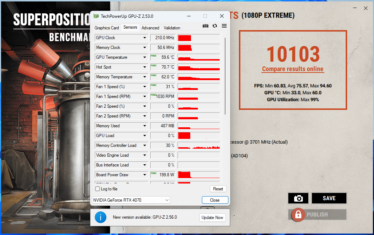This screenshot has width=374, height=235.
Task: Open the GPU Load sensor dropdown
Action: [145, 135]
